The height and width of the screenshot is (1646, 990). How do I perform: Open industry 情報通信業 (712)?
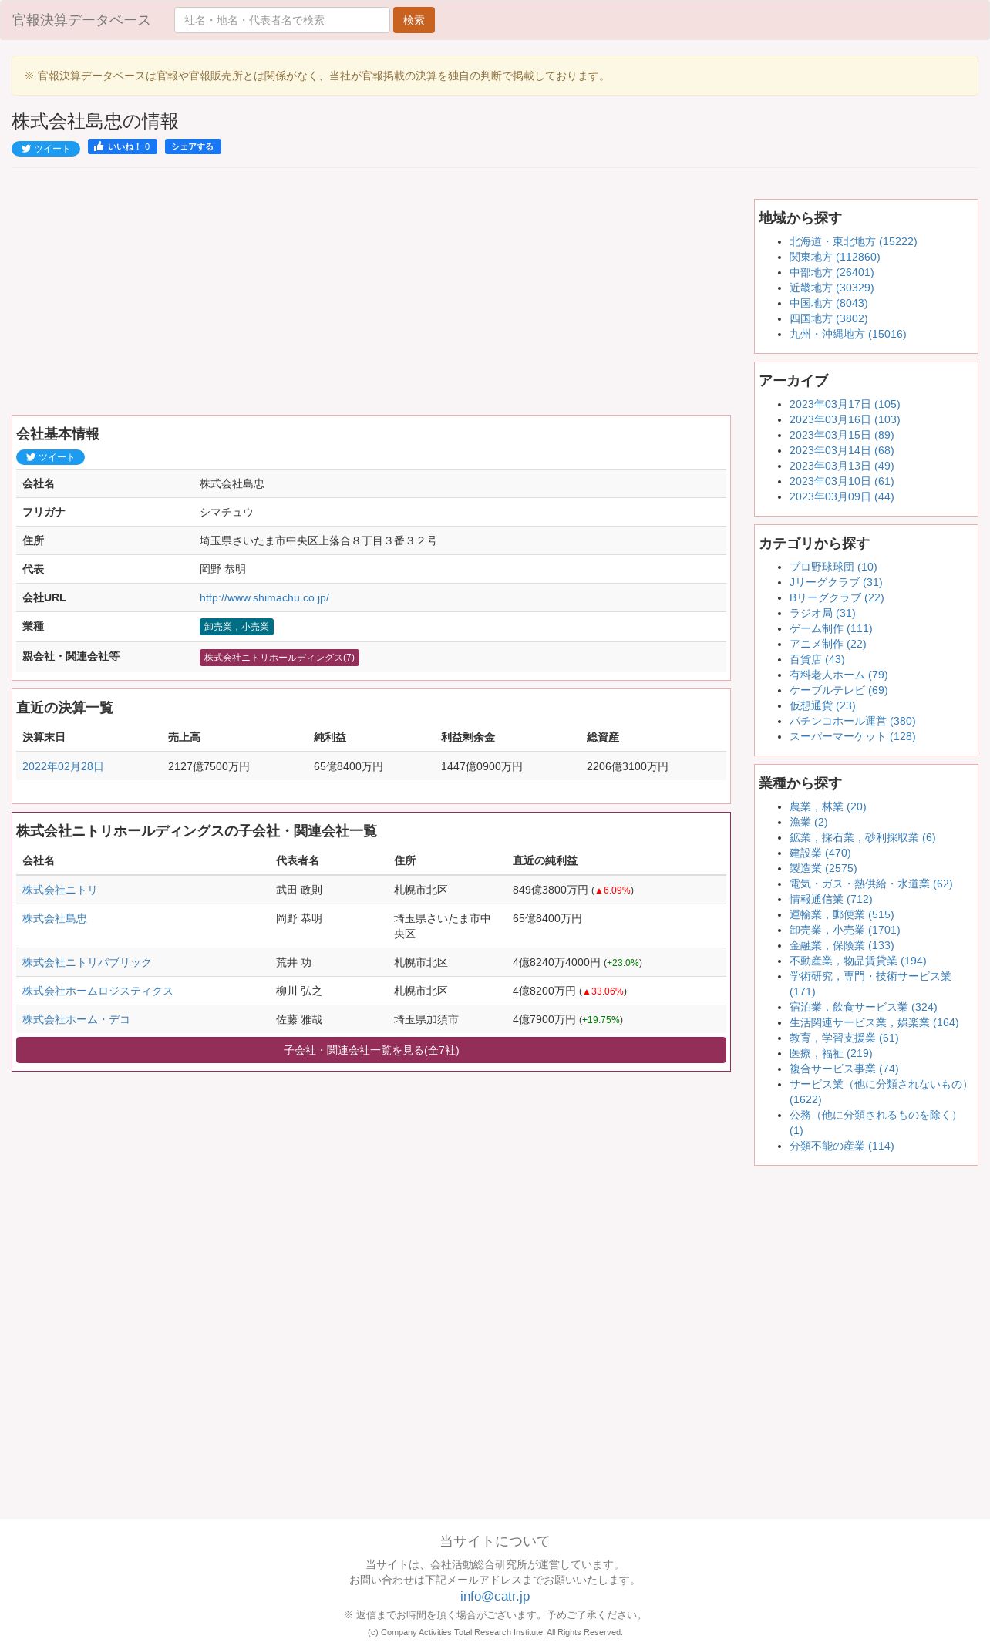coord(831,899)
